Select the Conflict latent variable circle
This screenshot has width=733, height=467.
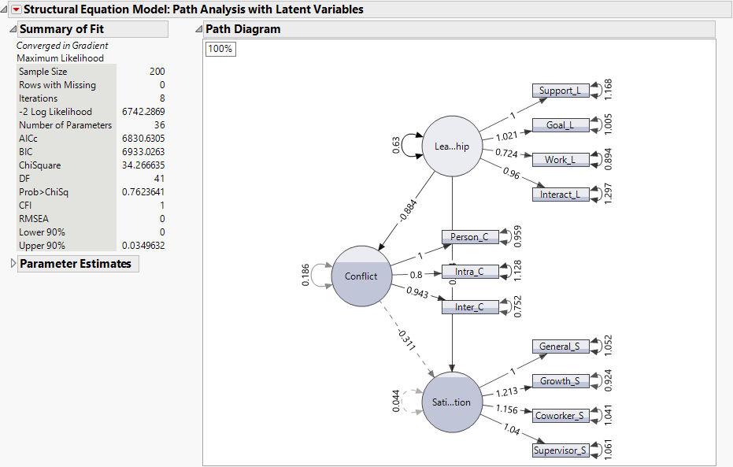point(361,276)
